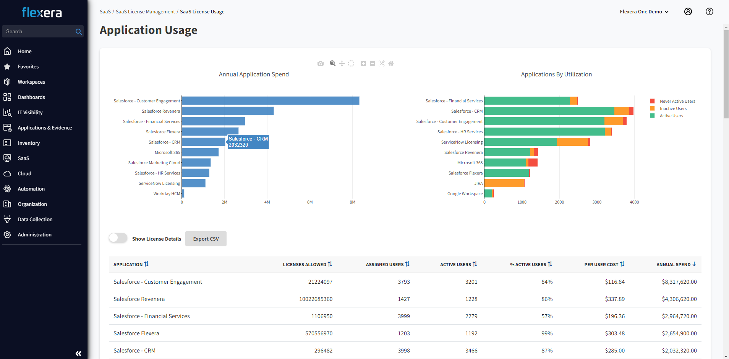
Task: Open the SaaS navigation menu item
Action: 23,158
